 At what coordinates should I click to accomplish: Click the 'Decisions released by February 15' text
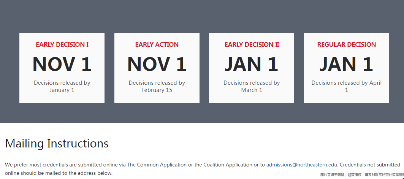click(x=157, y=87)
